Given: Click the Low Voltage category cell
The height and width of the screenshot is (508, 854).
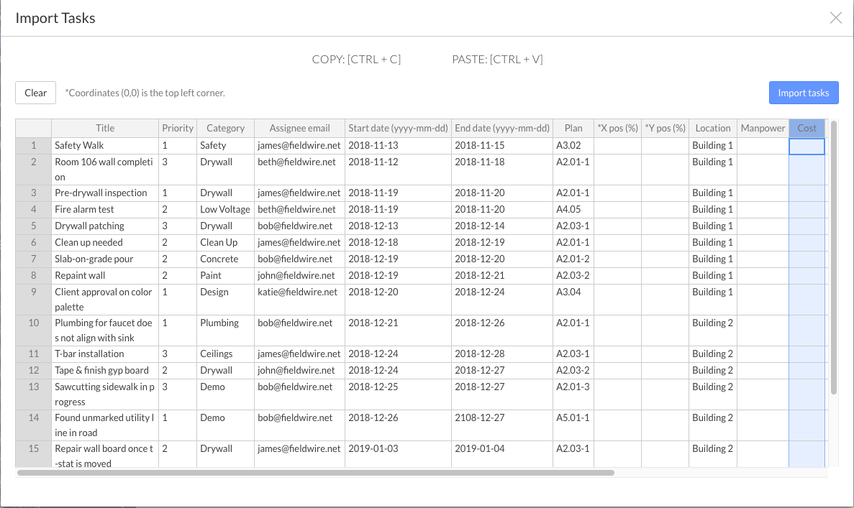Looking at the screenshot, I should tap(225, 209).
